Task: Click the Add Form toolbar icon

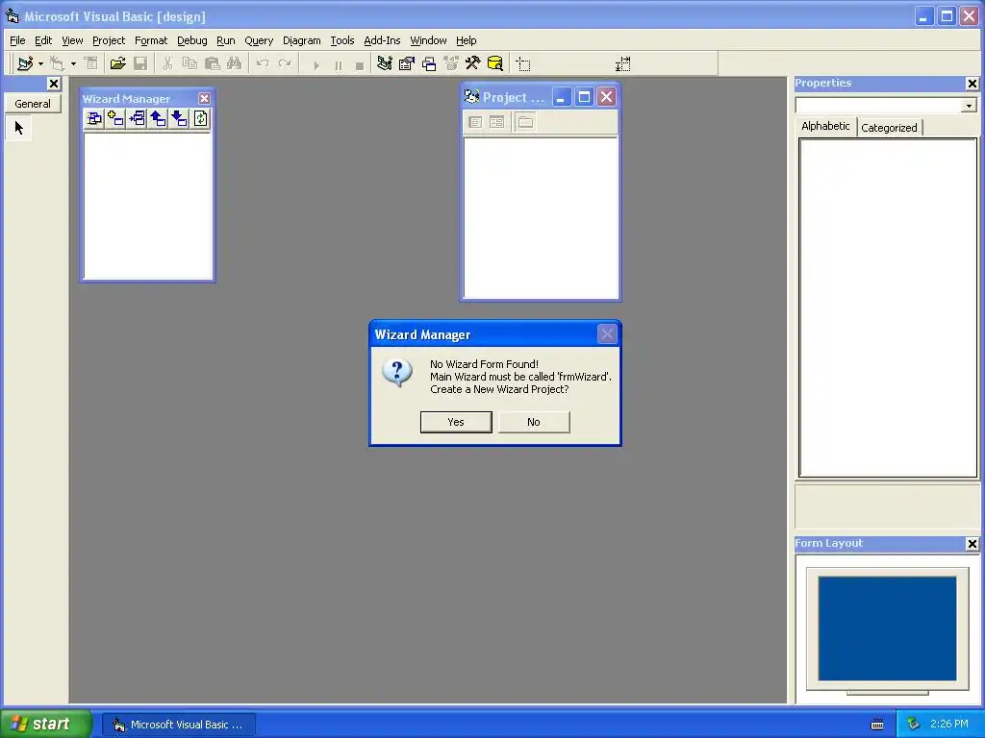Action: coord(57,63)
